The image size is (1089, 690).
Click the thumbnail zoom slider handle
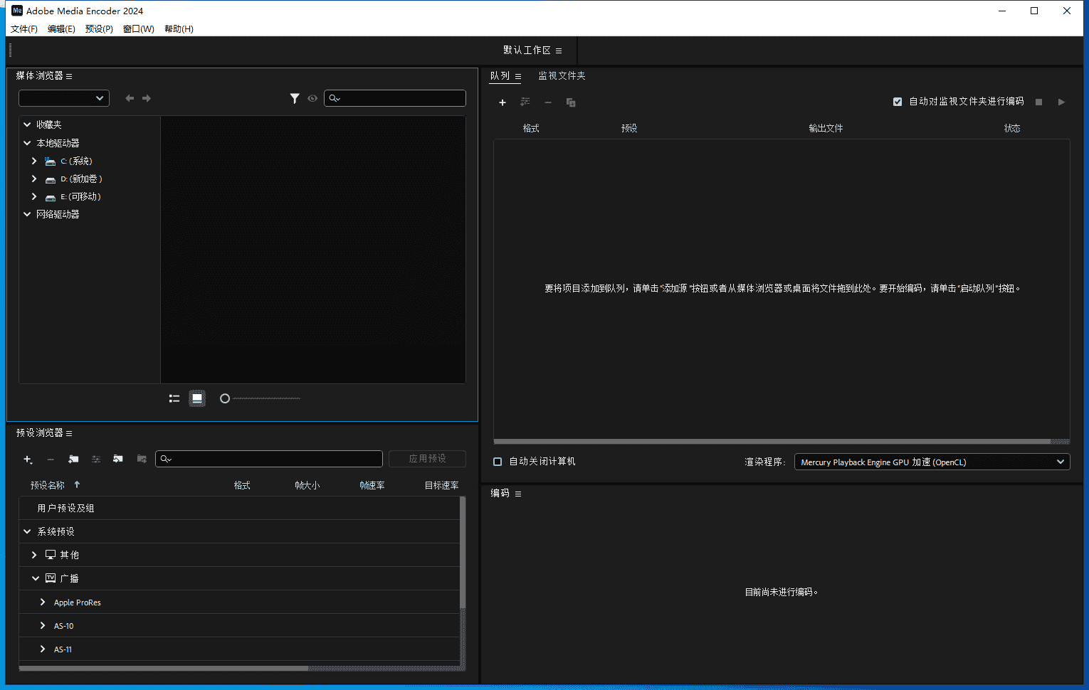225,398
